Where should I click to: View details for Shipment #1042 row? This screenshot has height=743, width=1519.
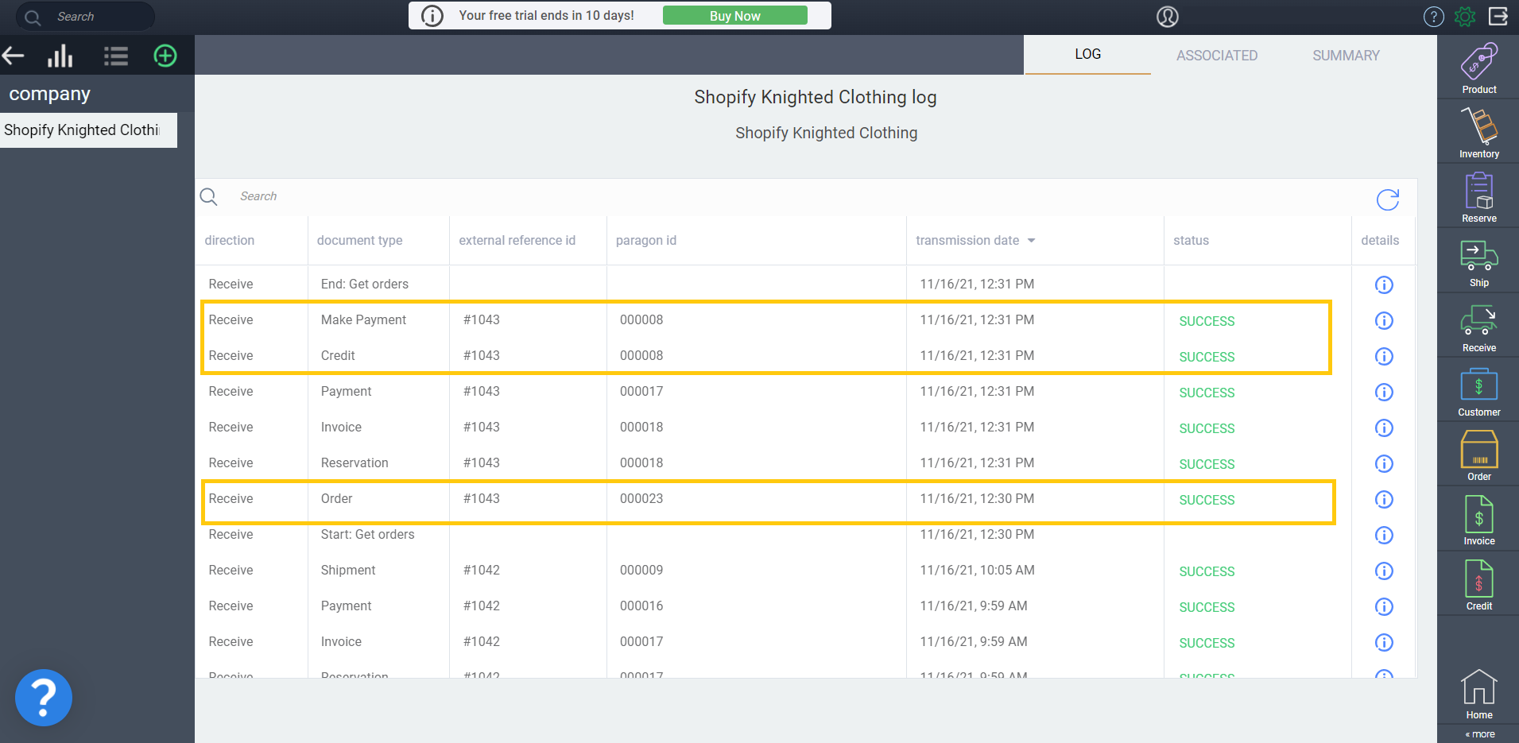(1384, 571)
